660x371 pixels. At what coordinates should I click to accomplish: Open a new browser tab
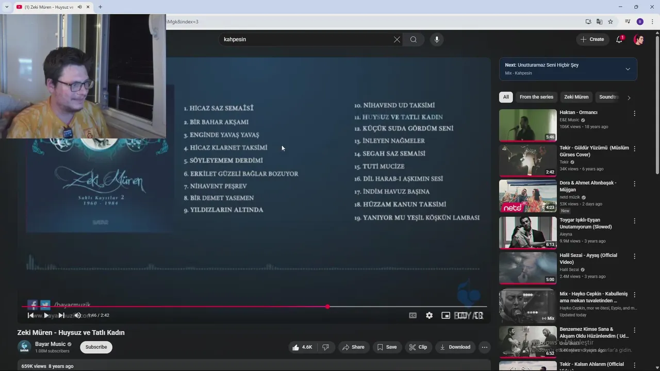[100, 7]
